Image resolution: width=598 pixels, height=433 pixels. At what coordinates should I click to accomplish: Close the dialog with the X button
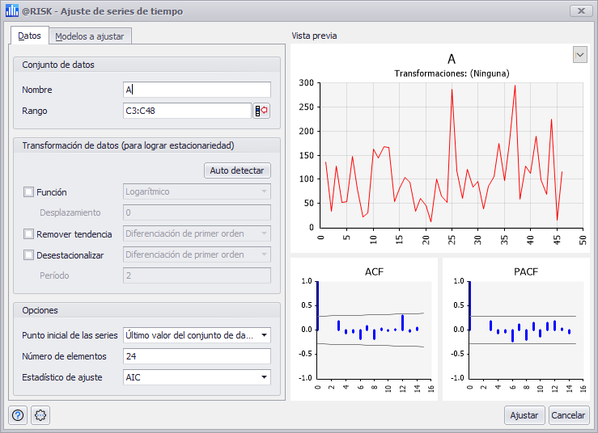point(579,11)
